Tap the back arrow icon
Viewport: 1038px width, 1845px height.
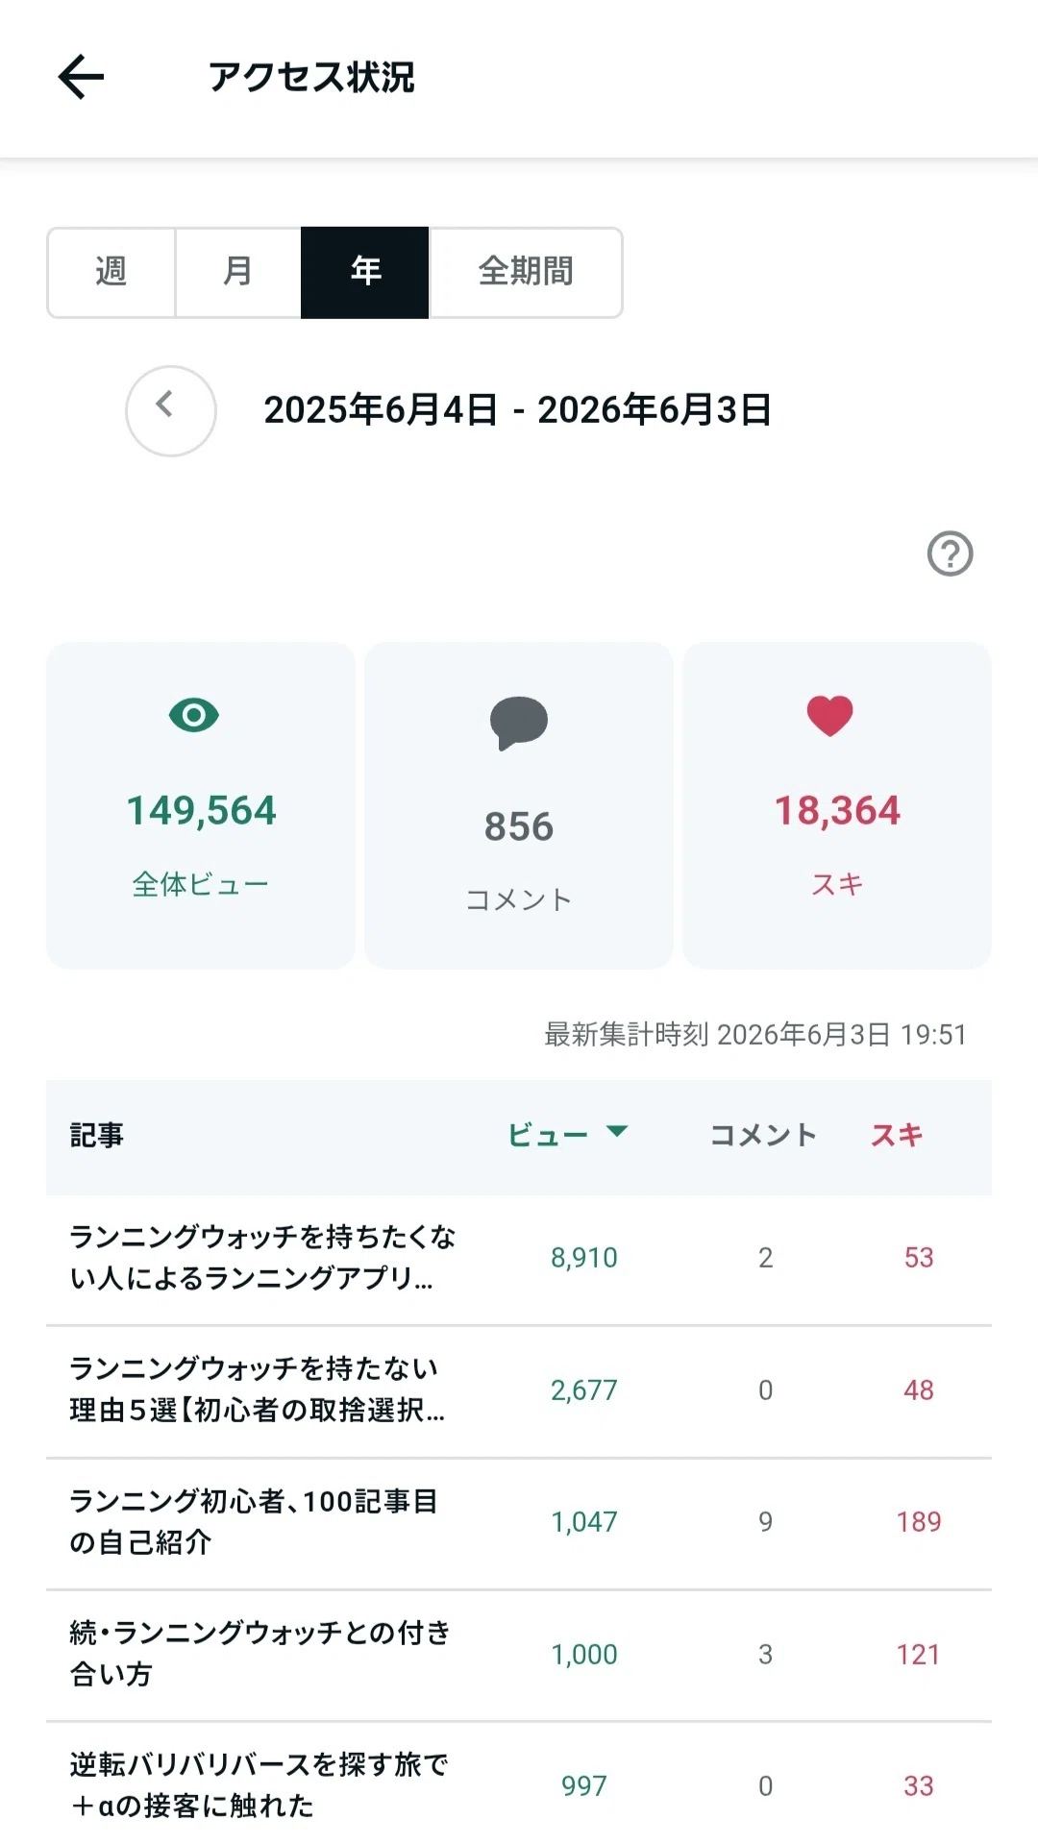(81, 77)
